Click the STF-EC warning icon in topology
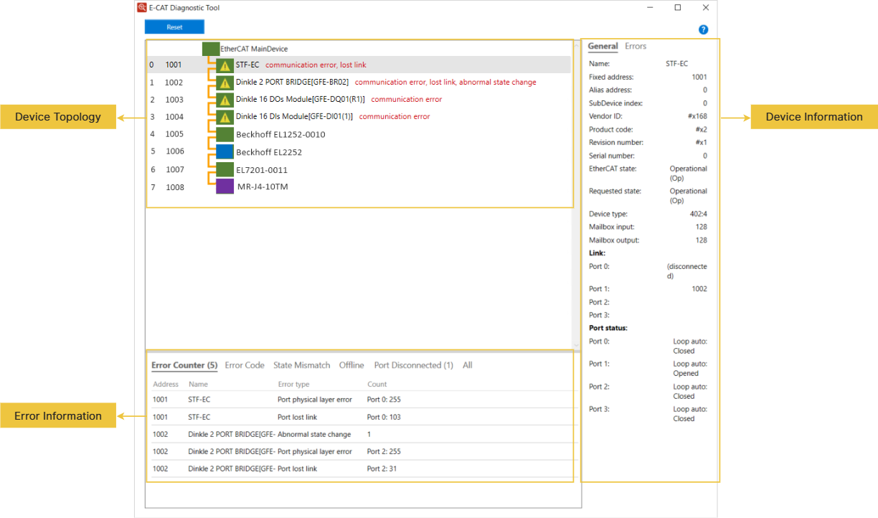The image size is (878, 518). pos(225,65)
